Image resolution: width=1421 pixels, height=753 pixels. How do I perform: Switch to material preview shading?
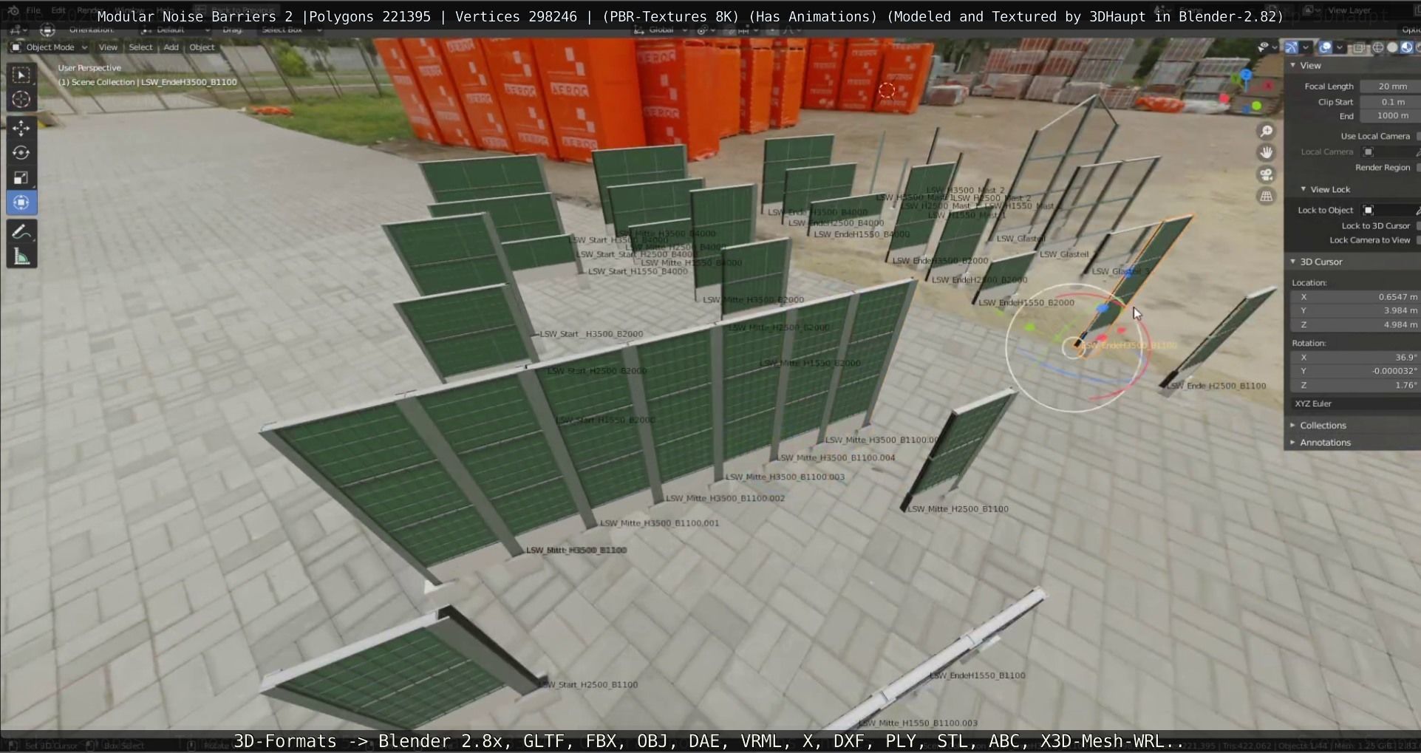[x=1406, y=47]
